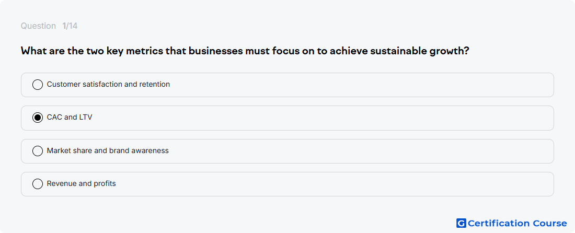This screenshot has height=233, width=575.
Task: Click the 1/14 question counter
Action: click(x=70, y=26)
